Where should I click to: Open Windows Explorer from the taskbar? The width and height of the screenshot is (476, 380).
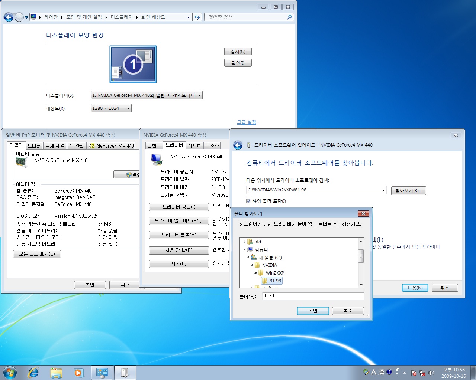pyautogui.click(x=56, y=373)
